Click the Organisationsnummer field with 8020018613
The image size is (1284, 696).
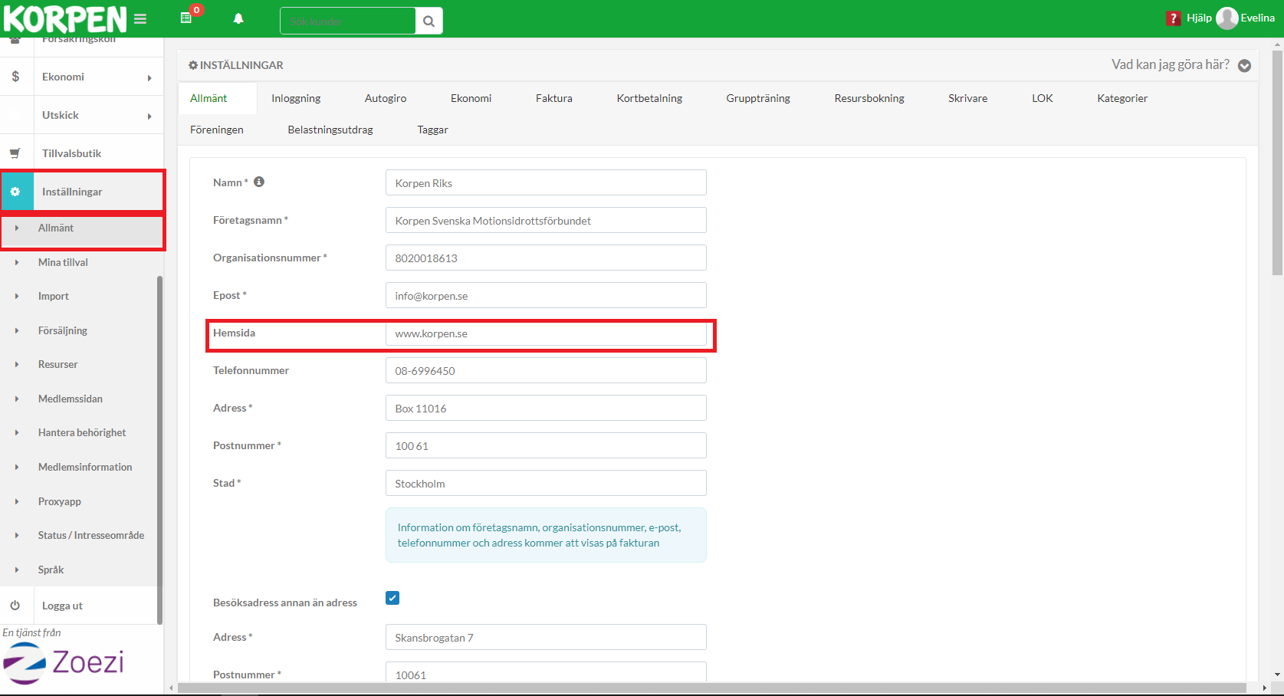point(546,258)
